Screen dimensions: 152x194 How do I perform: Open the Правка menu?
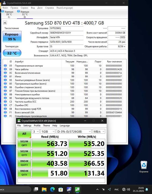point(14,8)
